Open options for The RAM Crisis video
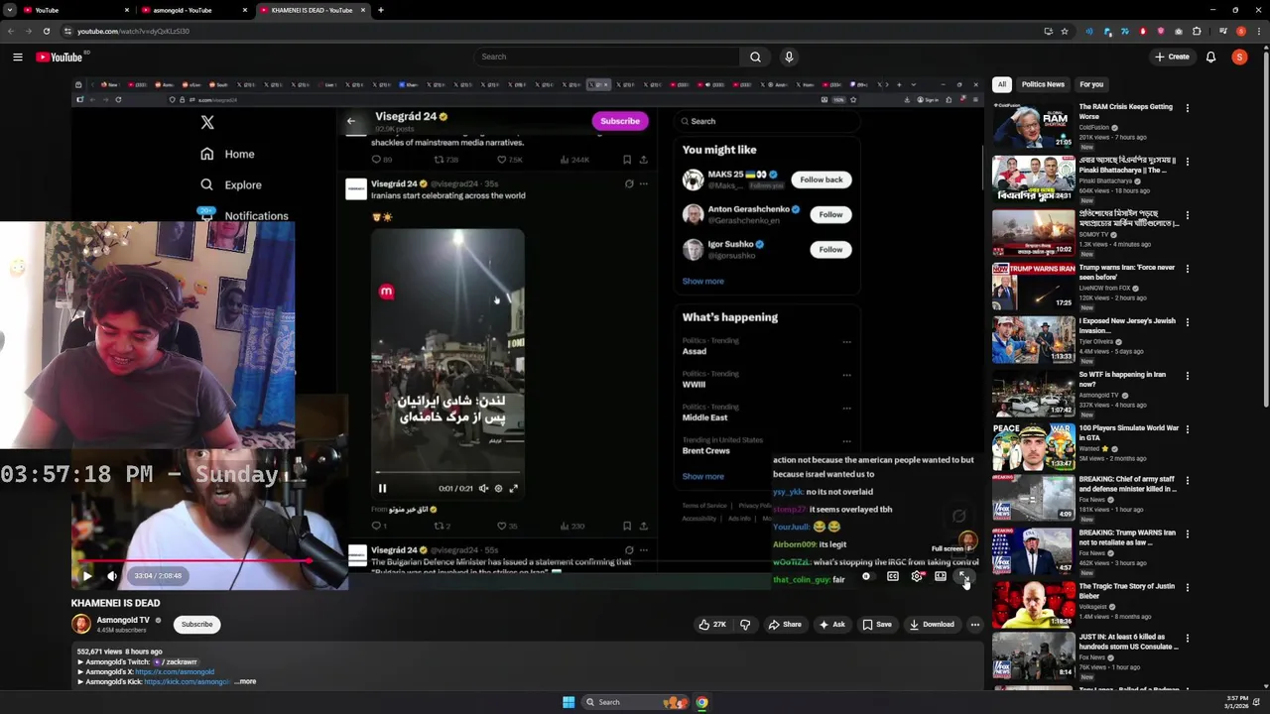1270x714 pixels. coord(1188,108)
